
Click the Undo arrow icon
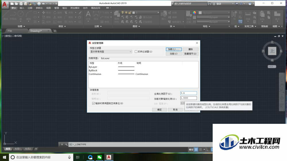[44, 4]
